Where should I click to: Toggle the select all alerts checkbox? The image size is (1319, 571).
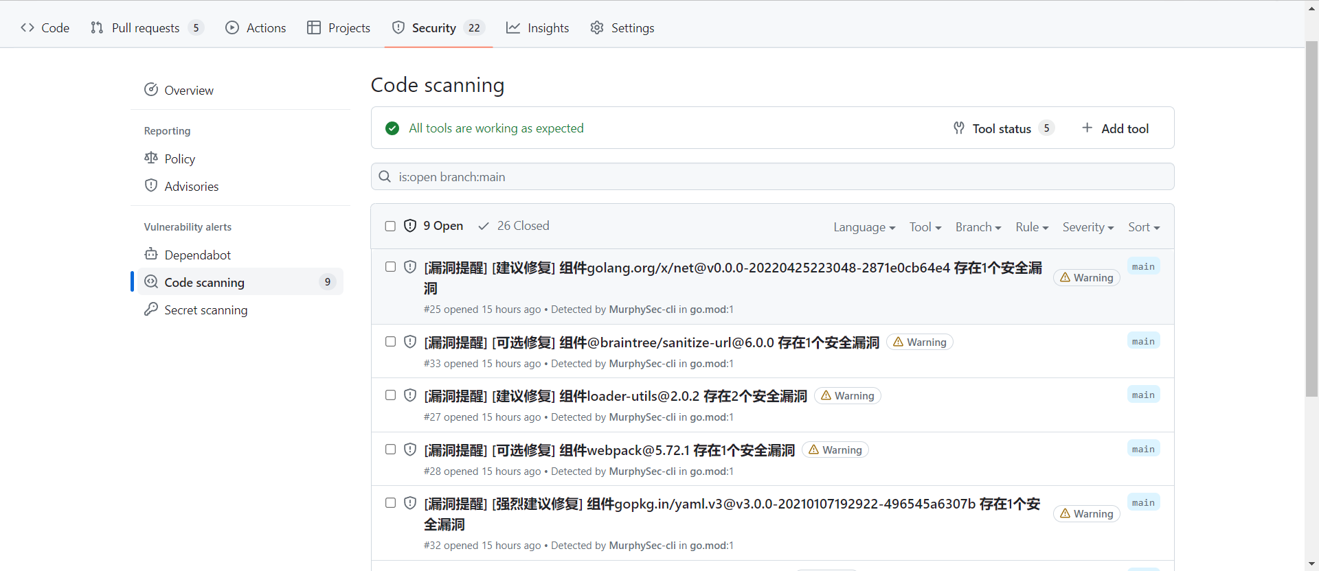point(390,226)
